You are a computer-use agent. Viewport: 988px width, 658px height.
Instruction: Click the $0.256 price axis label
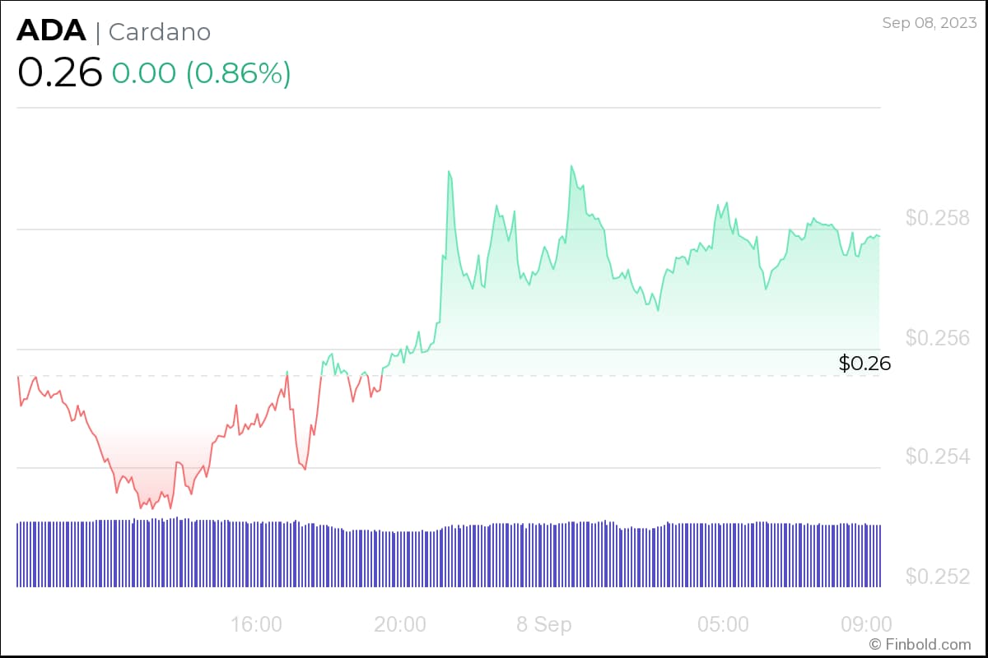point(936,338)
